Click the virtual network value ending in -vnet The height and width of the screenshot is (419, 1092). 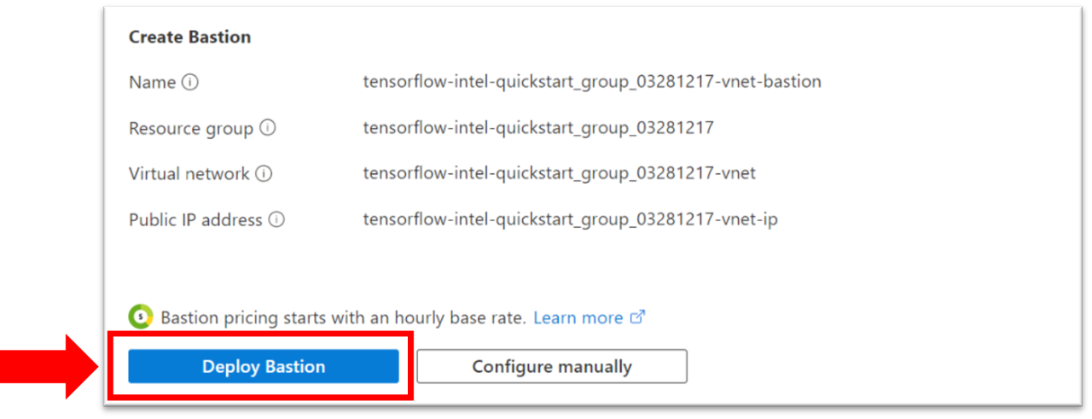coord(560,174)
